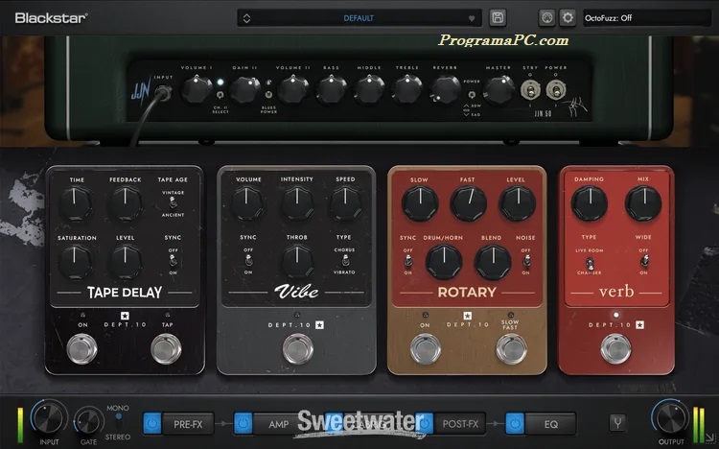Click the amp BASS knob
Image resolution: width=719 pixels, height=449 pixels.
coord(331,89)
